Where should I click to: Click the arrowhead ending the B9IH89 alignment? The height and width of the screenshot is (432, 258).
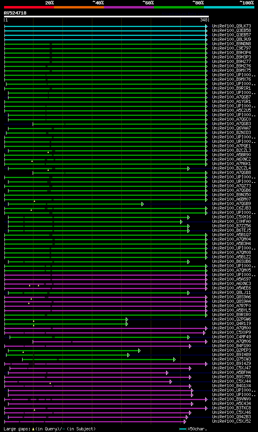pyautogui.click(x=129, y=355)
